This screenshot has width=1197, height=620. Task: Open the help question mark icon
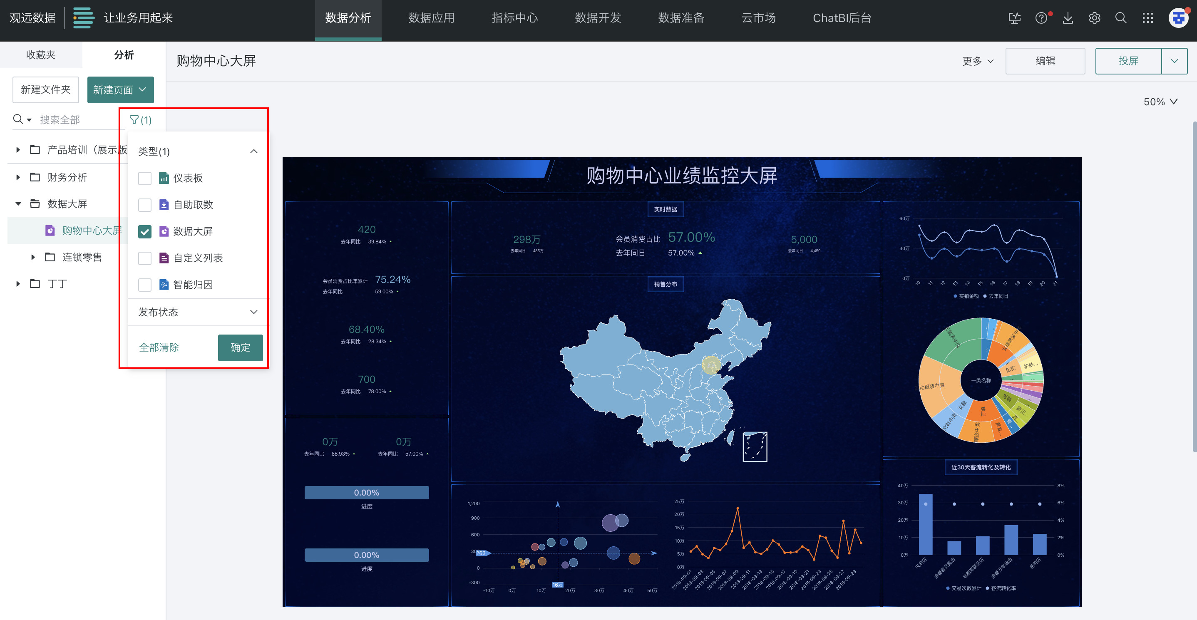[x=1041, y=18]
